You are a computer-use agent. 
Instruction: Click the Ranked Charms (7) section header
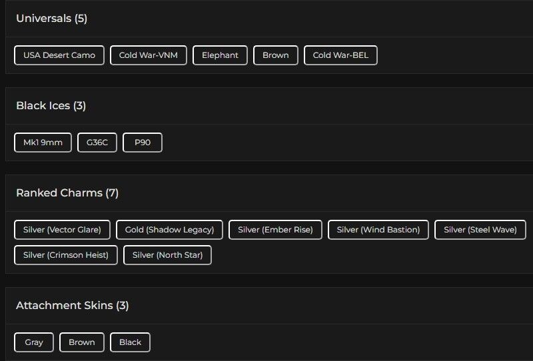coord(67,193)
